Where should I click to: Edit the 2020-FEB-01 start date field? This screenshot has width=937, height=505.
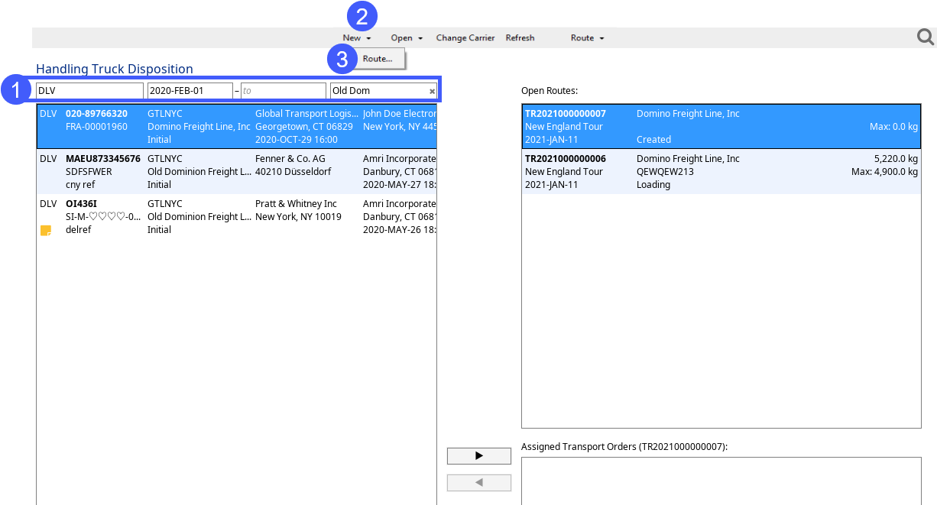(190, 91)
